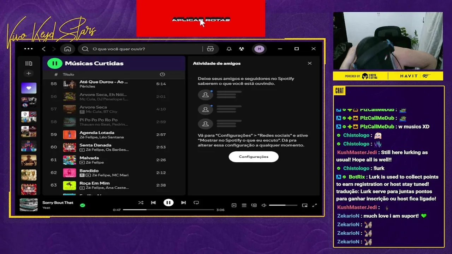Open second playlist thumbnail in sidebar
Image resolution: width=452 pixels, height=254 pixels.
29,102
